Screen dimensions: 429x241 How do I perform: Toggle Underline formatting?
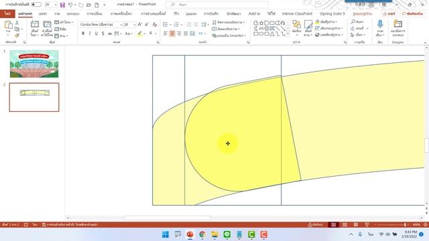(x=96, y=33)
